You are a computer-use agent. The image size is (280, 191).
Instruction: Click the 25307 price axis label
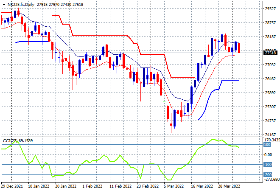point(270,107)
